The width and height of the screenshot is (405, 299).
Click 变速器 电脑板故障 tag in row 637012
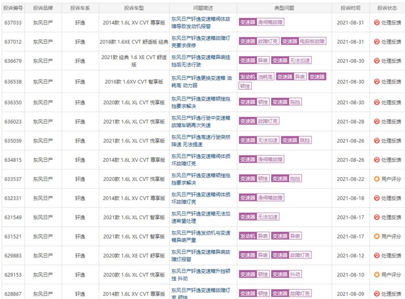pyautogui.click(x=303, y=41)
